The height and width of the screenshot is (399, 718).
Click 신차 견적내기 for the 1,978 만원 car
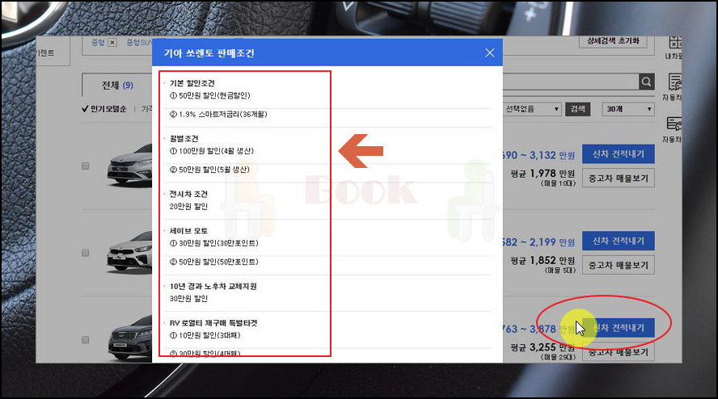click(619, 154)
